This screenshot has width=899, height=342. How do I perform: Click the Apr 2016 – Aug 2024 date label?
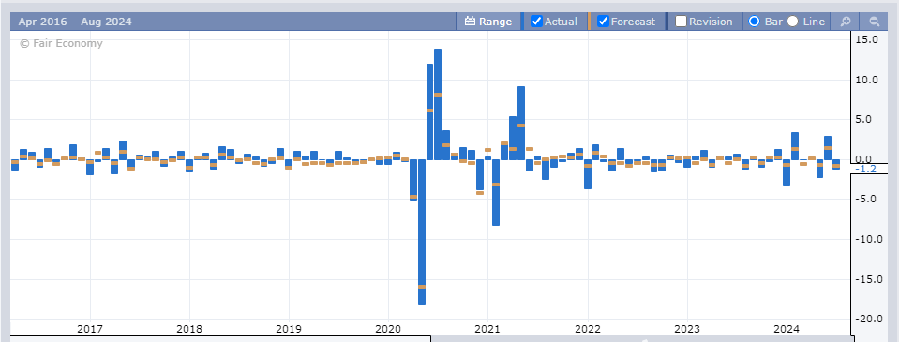click(75, 22)
